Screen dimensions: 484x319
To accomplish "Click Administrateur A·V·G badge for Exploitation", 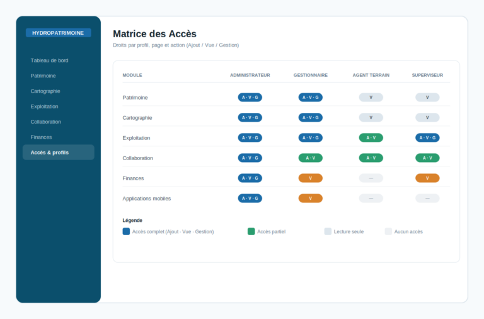I will tap(250, 137).
